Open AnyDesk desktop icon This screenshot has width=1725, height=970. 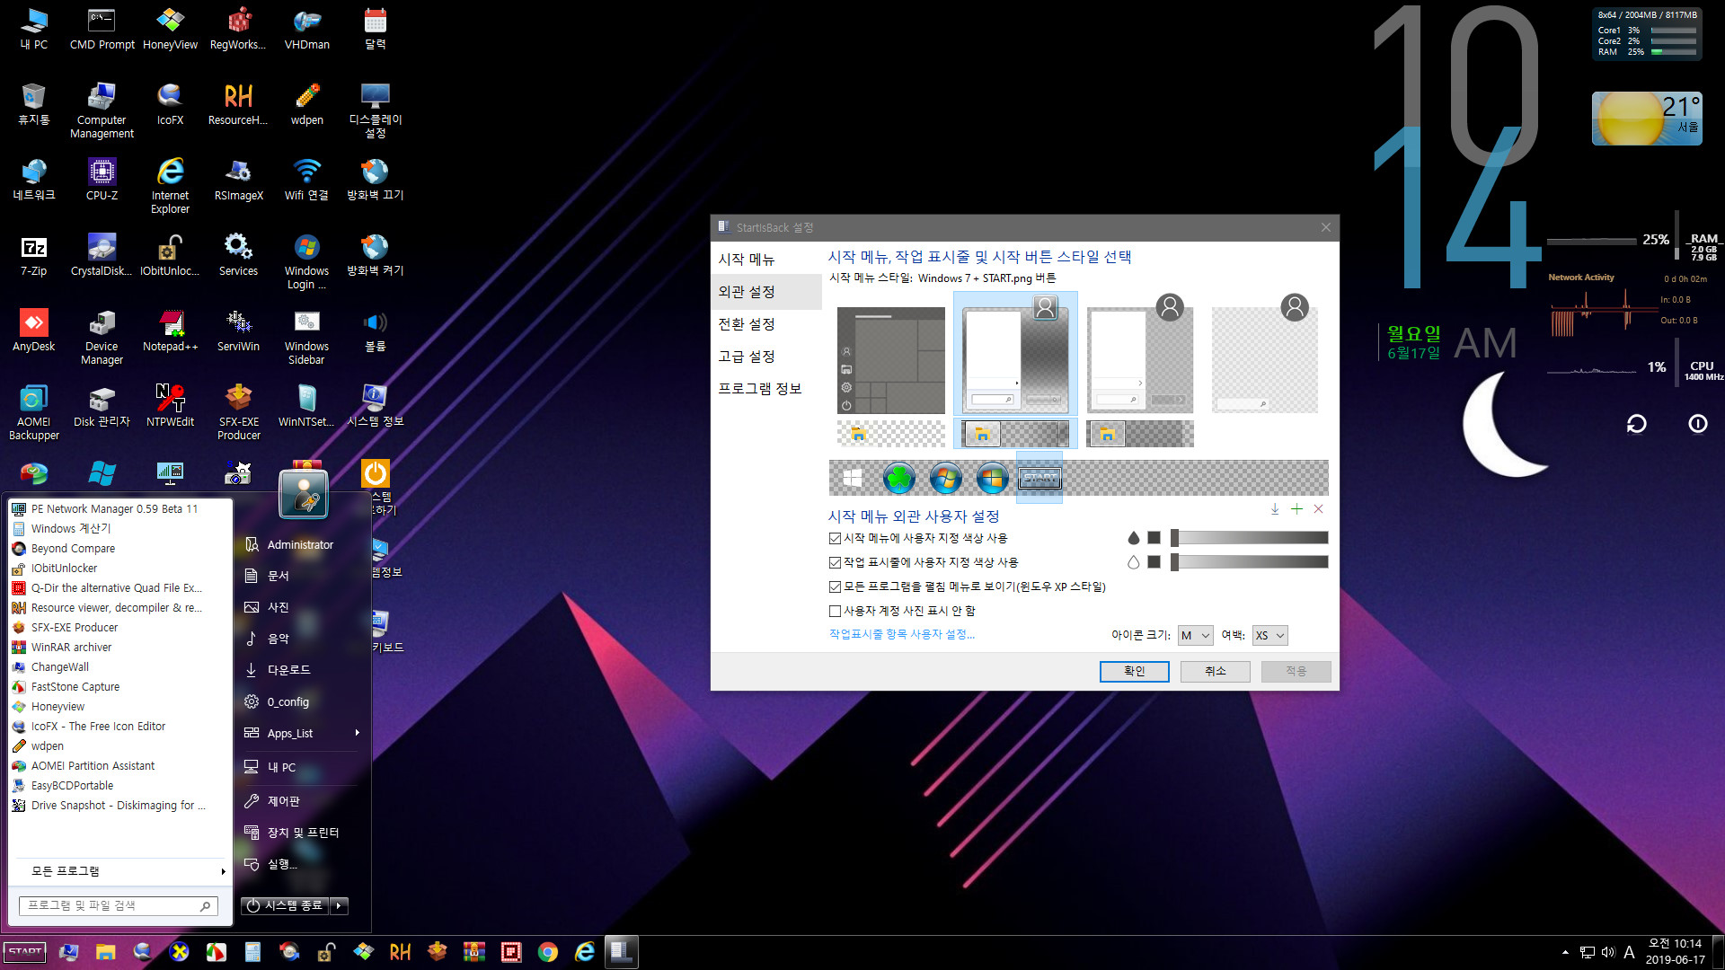[x=34, y=331]
